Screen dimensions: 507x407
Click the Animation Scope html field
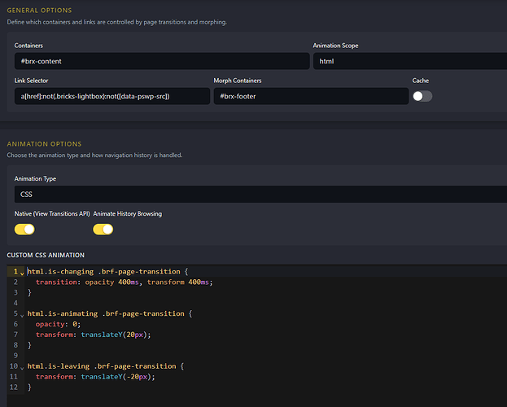[x=410, y=61]
